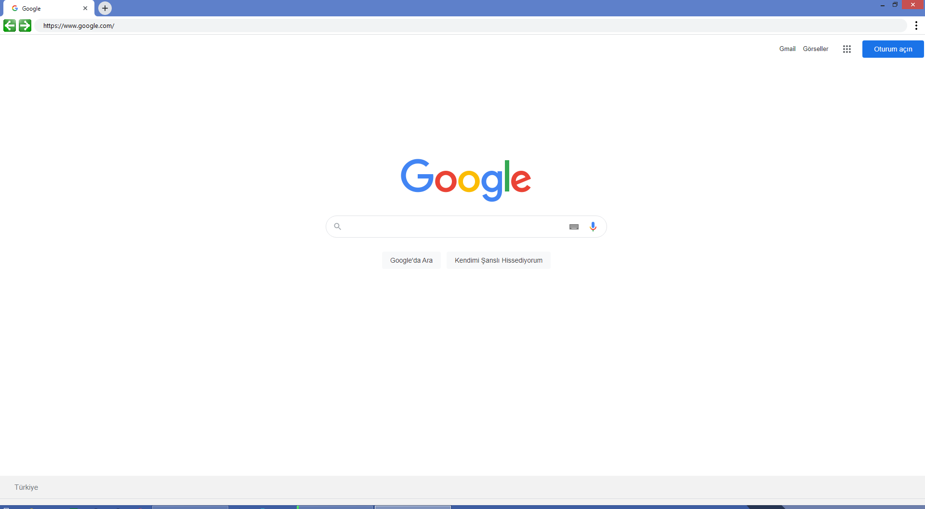The image size is (925, 509).
Task: Close the Google tab
Action: click(x=85, y=8)
